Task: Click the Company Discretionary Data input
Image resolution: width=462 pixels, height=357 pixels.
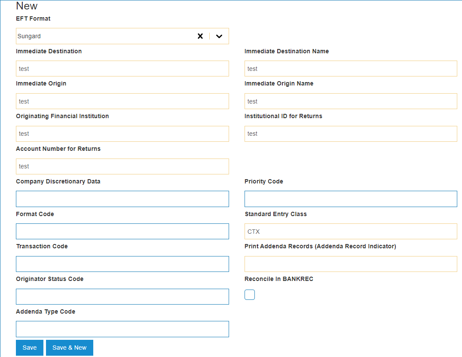Action: coord(122,199)
